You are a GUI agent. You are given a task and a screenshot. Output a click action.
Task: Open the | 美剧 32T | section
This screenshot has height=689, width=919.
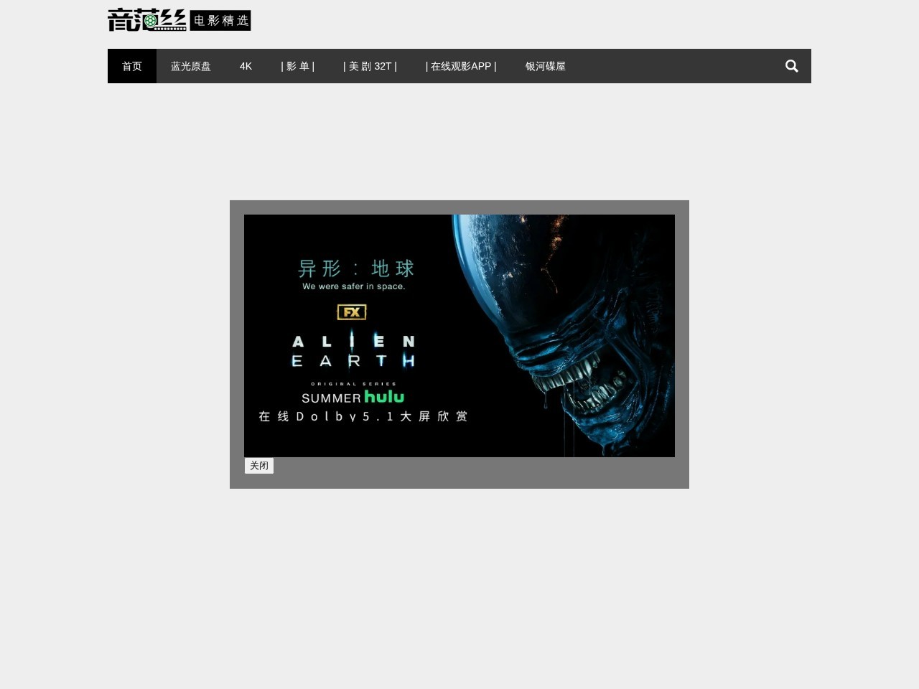tap(370, 66)
